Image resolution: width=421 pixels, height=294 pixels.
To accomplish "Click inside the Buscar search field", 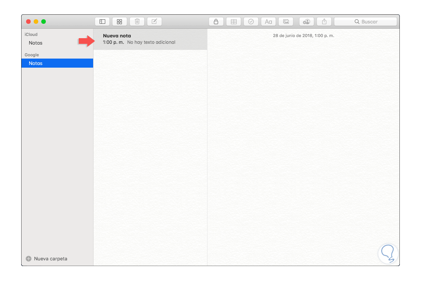I will 365,22.
